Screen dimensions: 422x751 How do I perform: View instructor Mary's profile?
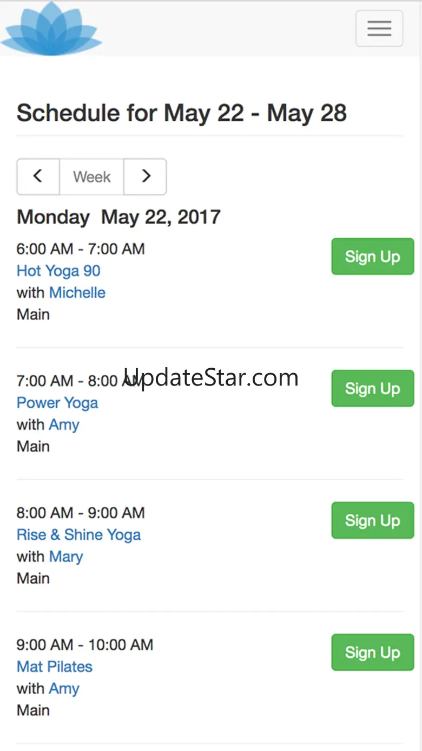[66, 557]
